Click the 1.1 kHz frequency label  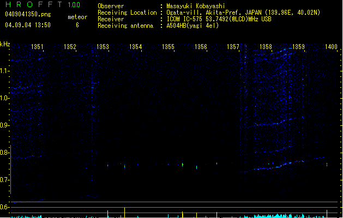click(4, 71)
